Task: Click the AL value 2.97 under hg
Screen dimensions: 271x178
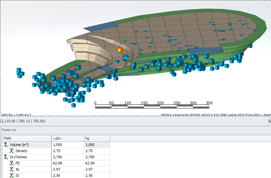Action: pos(89,169)
